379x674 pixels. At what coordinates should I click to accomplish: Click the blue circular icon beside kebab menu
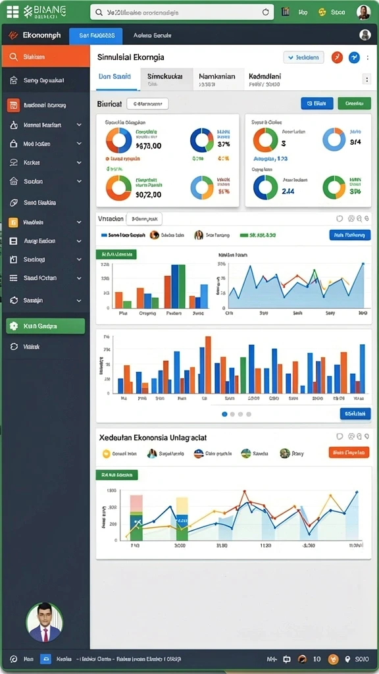click(x=354, y=57)
